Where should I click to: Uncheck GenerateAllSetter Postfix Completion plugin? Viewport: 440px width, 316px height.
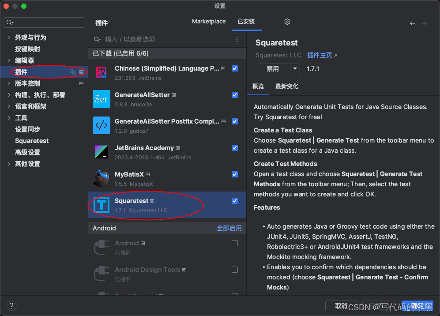(235, 121)
